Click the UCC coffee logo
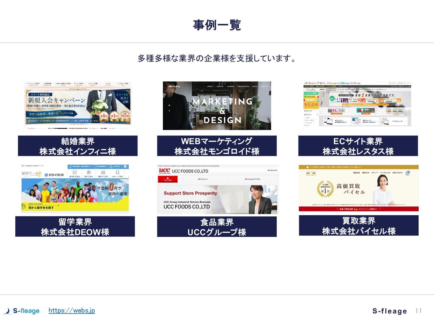Viewport: 434px width, 325px height. [164, 170]
